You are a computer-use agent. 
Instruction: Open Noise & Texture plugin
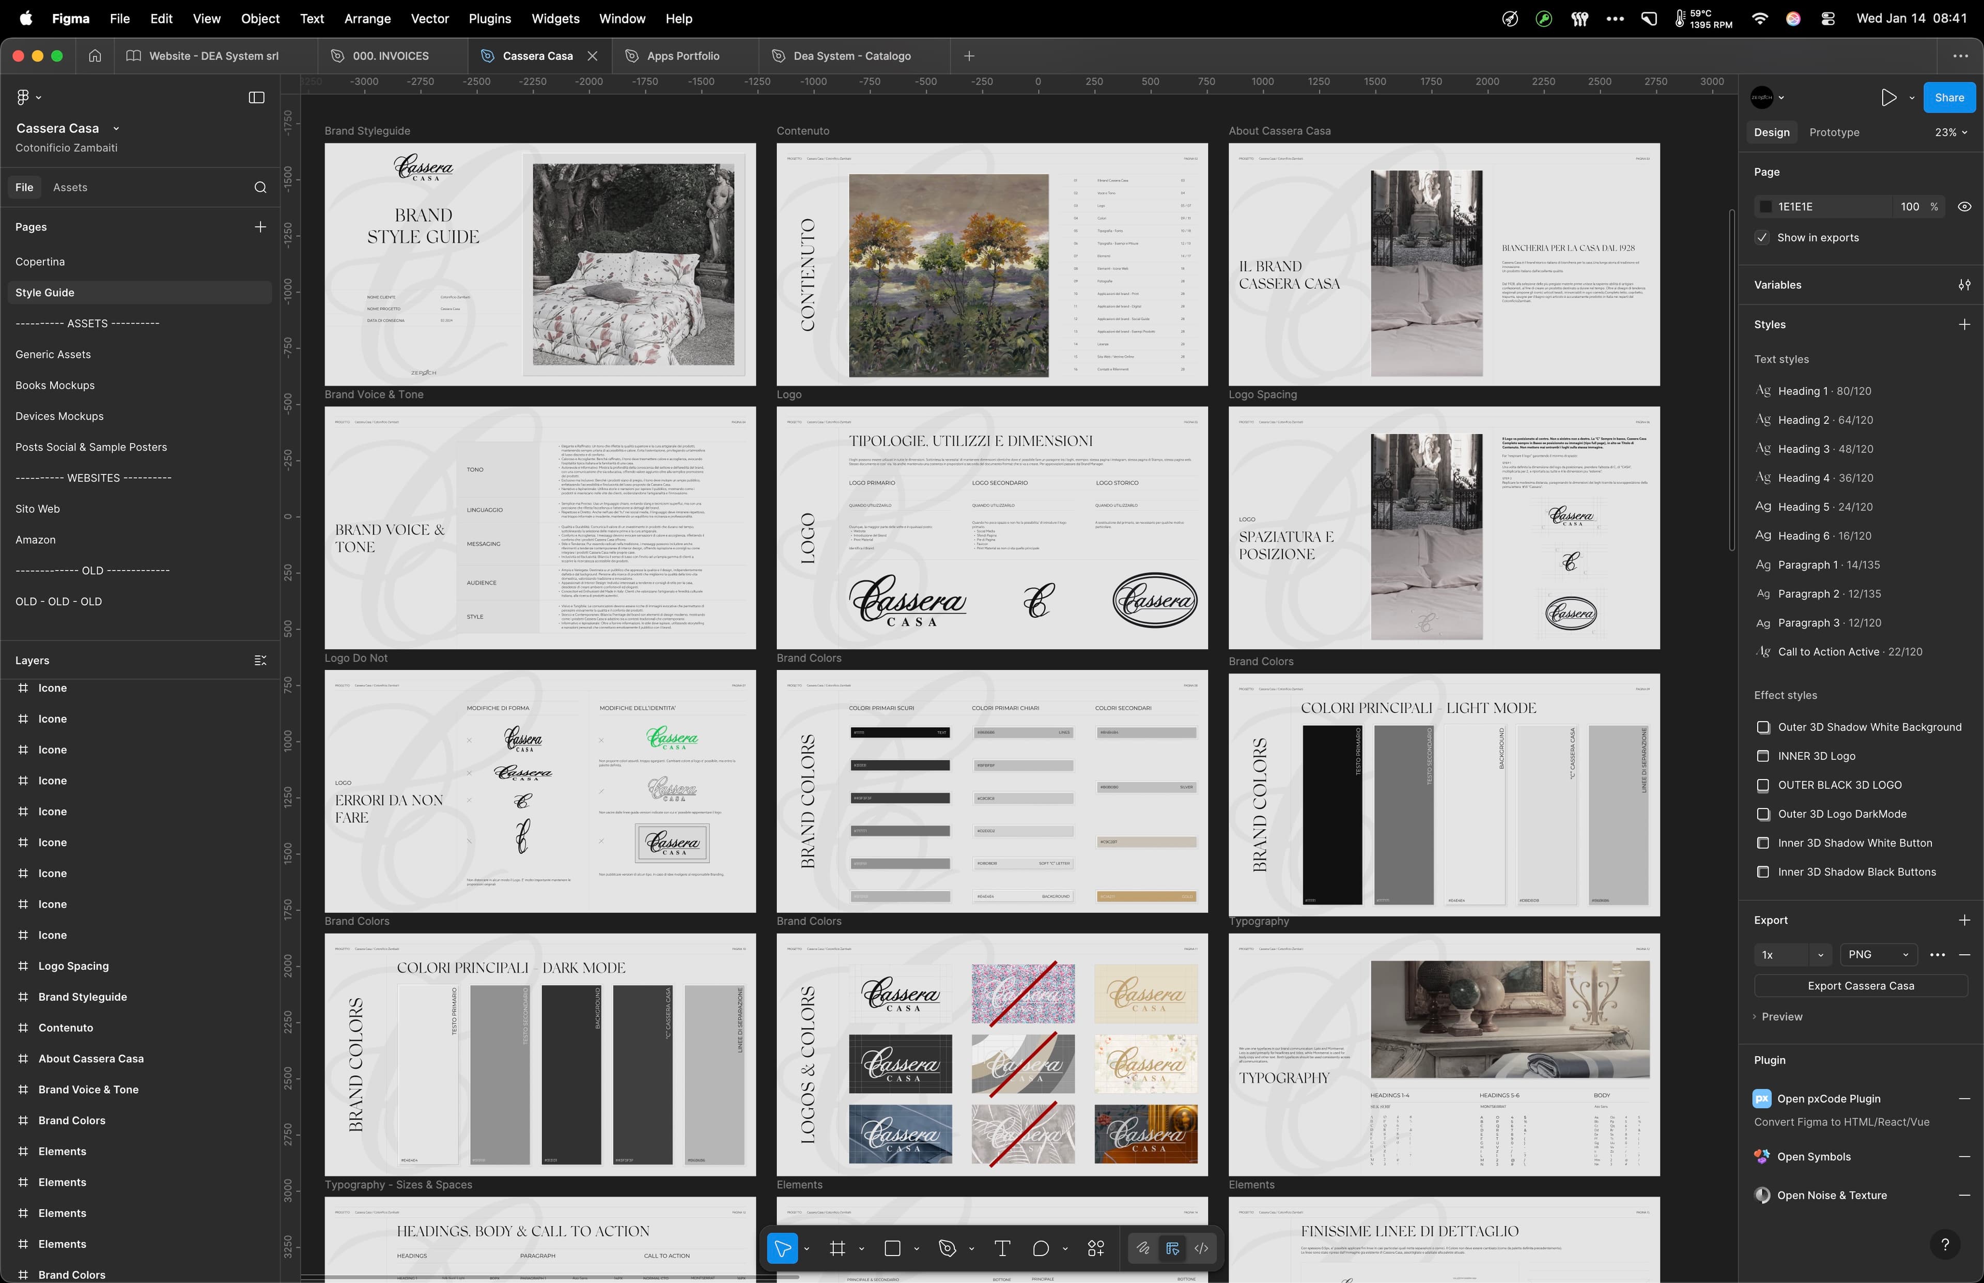[x=1832, y=1196]
